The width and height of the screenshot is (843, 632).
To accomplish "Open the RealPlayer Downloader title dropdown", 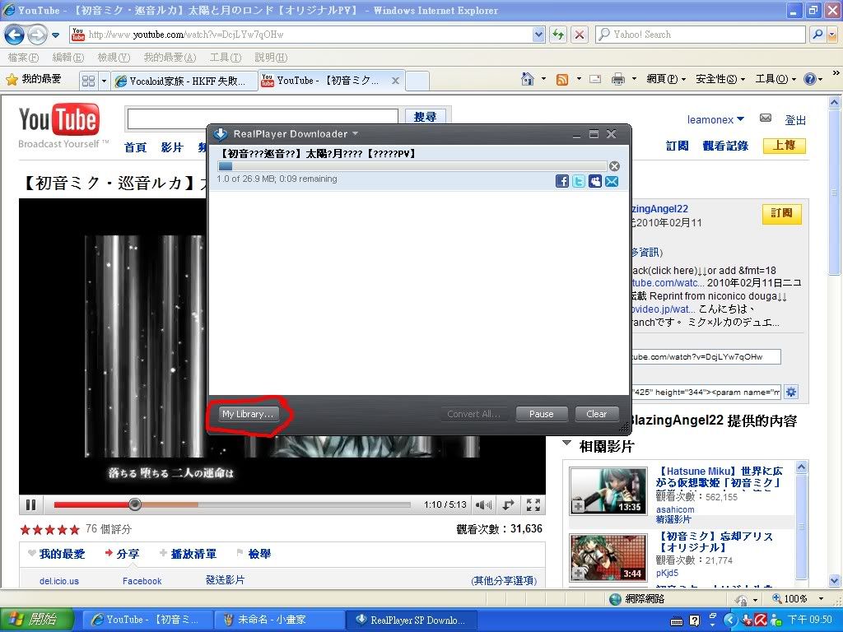I will [355, 134].
